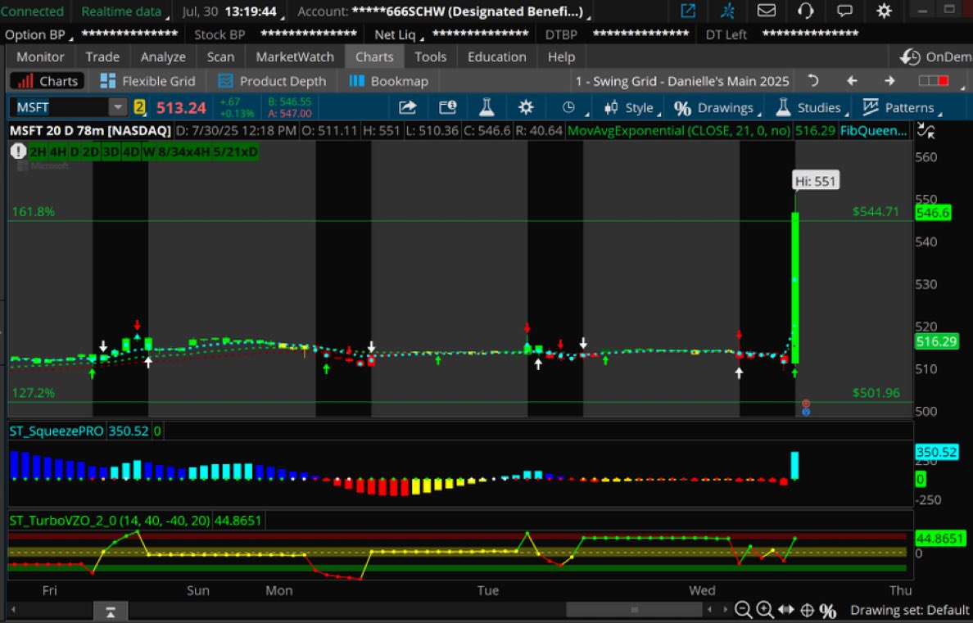973x623 pixels.
Task: Open chart settings gear next to flask
Action: (x=526, y=107)
